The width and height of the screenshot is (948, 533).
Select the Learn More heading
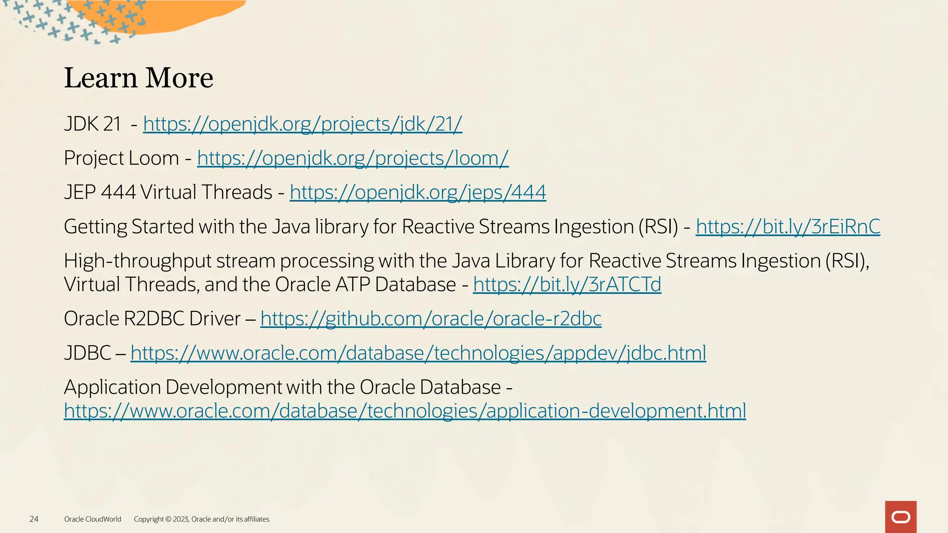pos(138,77)
